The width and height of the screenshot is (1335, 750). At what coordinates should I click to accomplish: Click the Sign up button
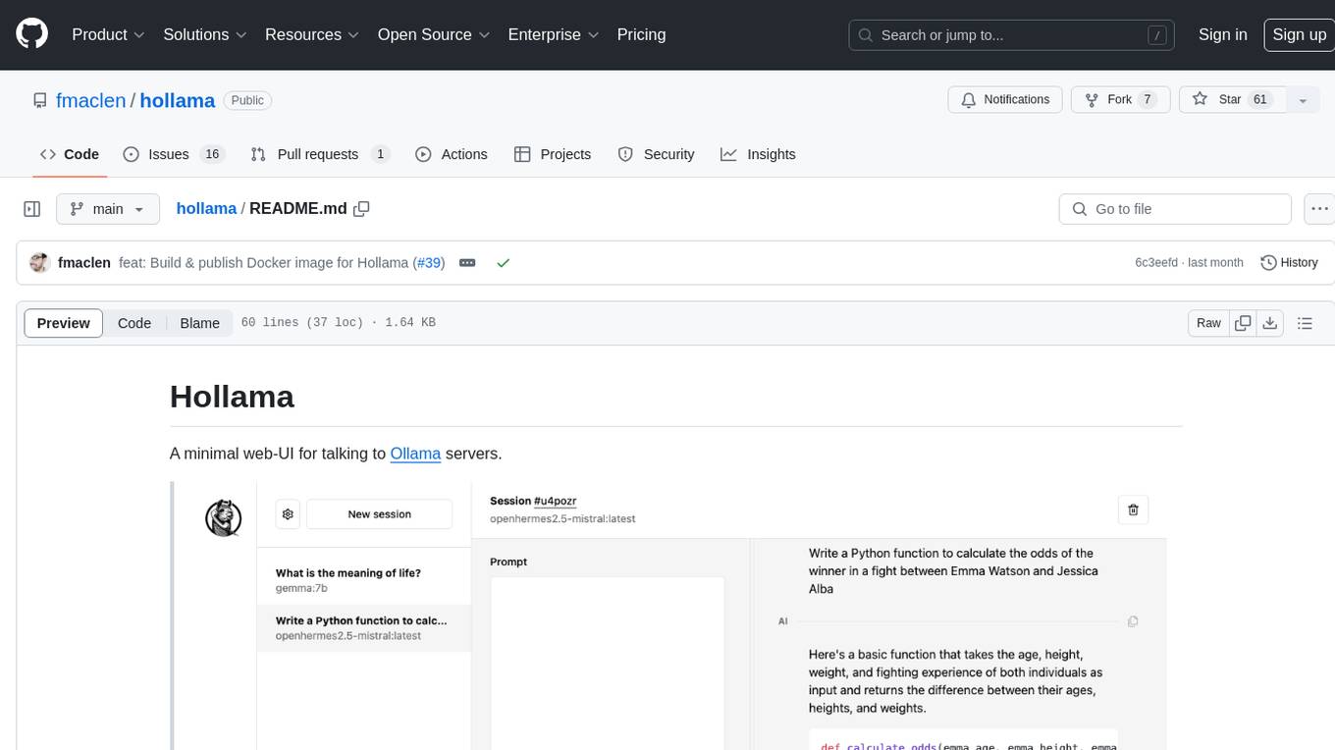tap(1299, 34)
